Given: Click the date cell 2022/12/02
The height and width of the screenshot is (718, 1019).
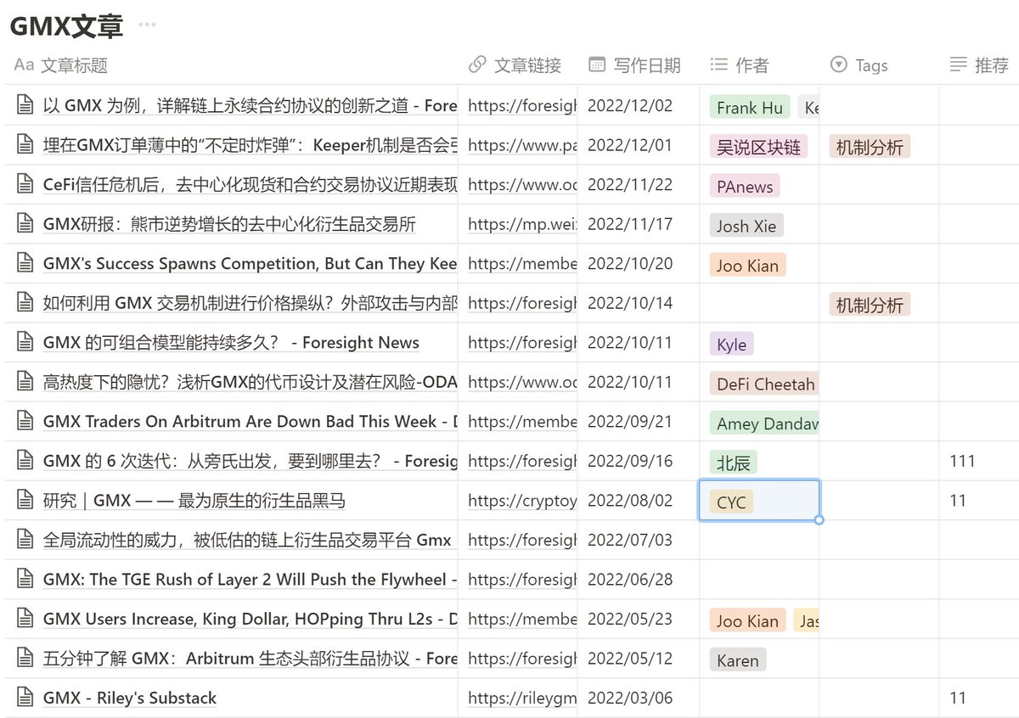Looking at the screenshot, I should (x=639, y=105).
